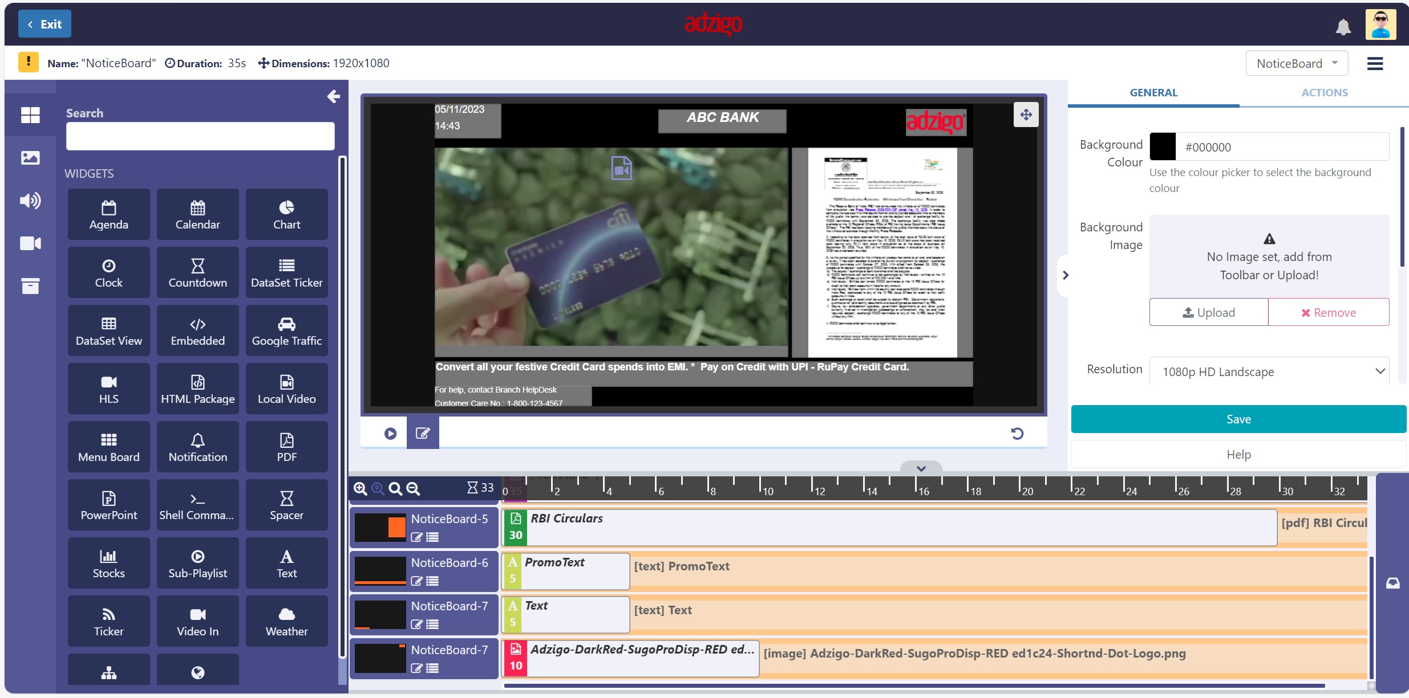This screenshot has height=698, width=1409.
Task: Switch to the GENERAL tab
Action: pos(1153,92)
